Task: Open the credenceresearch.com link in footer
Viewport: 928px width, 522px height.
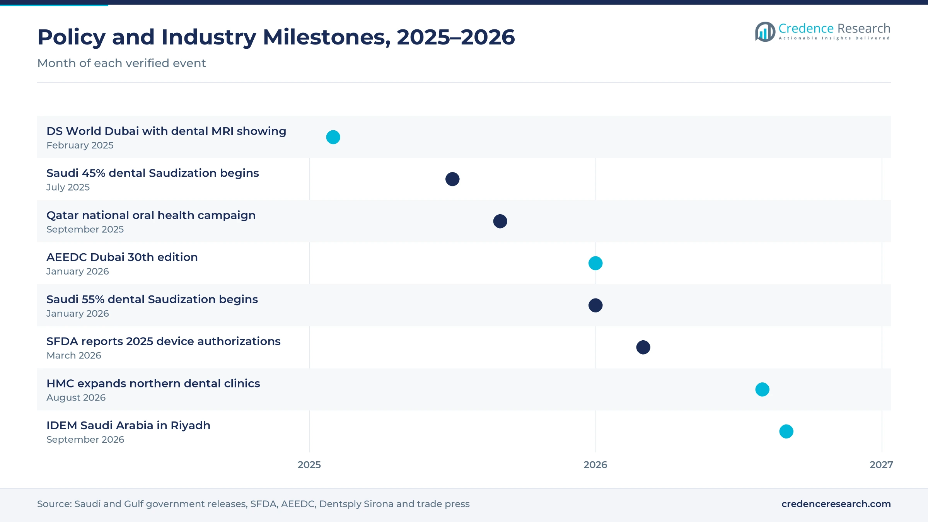Action: (836, 504)
